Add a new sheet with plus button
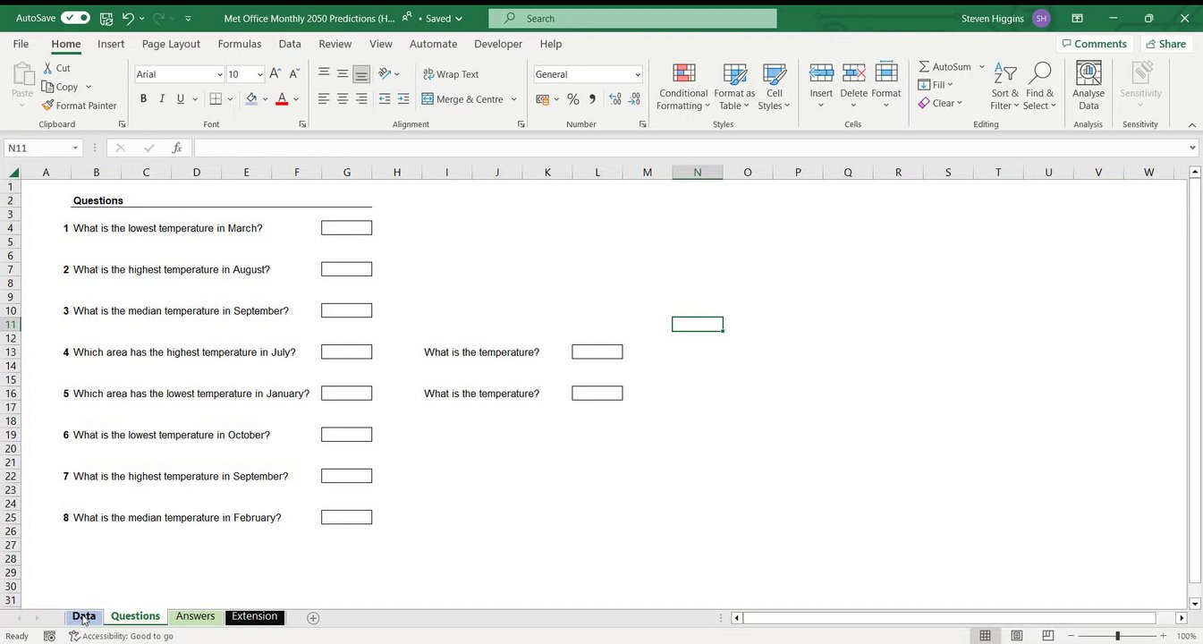1203x644 pixels. click(313, 618)
